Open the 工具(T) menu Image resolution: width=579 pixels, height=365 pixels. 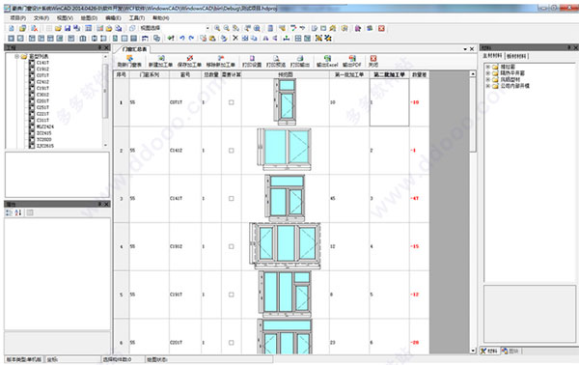137,18
